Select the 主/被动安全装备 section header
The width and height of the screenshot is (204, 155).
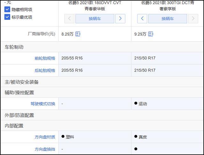[x=102, y=82]
